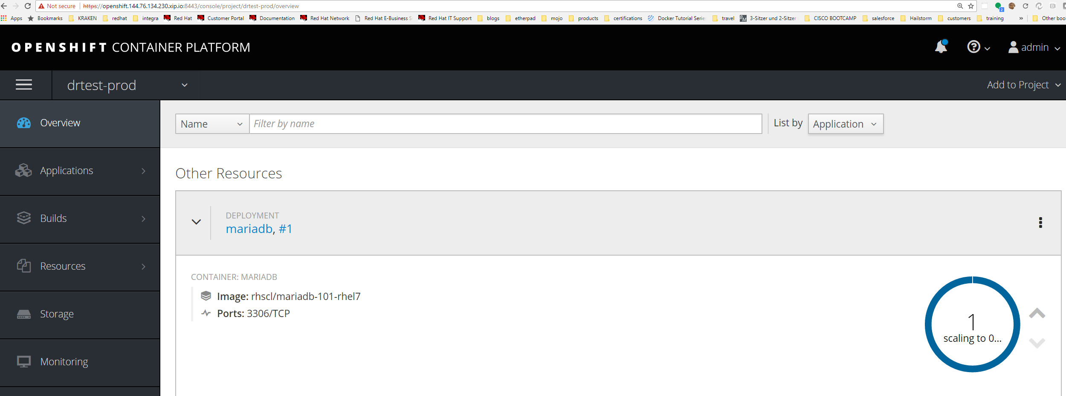
Task: Open the salesforce bookmark folder
Action: [x=878, y=18]
